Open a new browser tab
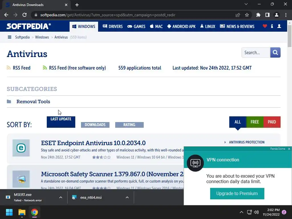This screenshot has width=292, height=219. 77,5
